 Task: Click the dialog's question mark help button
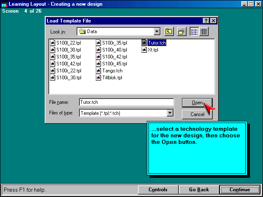point(206,21)
